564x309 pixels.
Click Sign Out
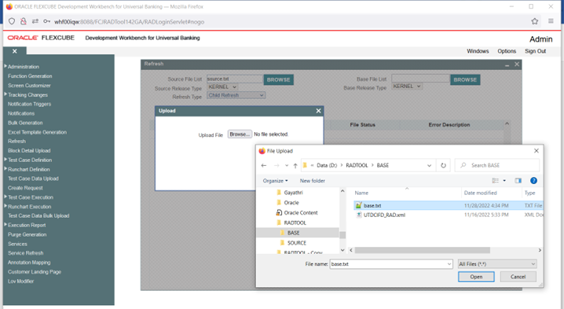[x=535, y=51]
